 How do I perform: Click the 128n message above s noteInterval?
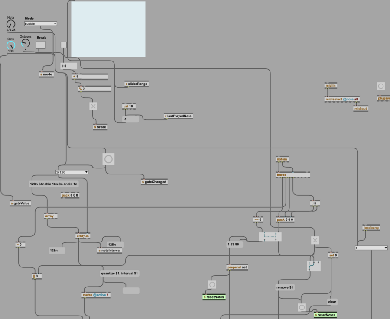point(115,245)
